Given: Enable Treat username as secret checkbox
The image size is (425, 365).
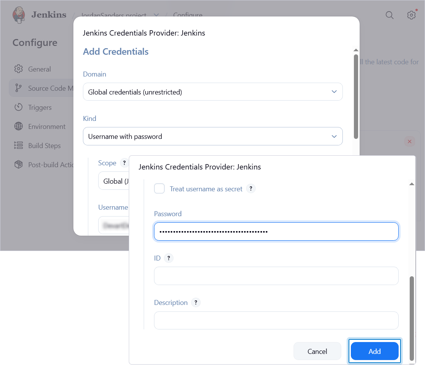Looking at the screenshot, I should (x=159, y=189).
